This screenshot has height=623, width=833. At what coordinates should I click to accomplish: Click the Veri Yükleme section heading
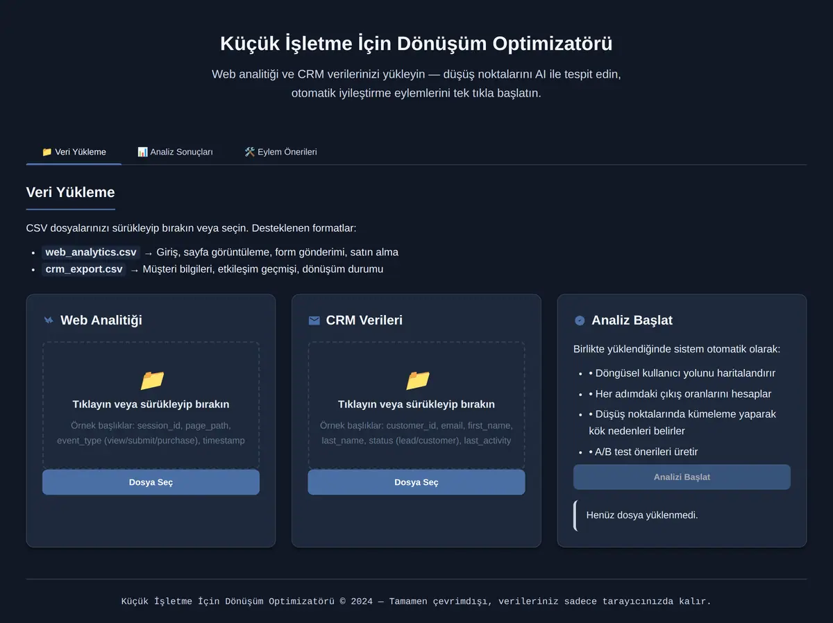coord(70,192)
